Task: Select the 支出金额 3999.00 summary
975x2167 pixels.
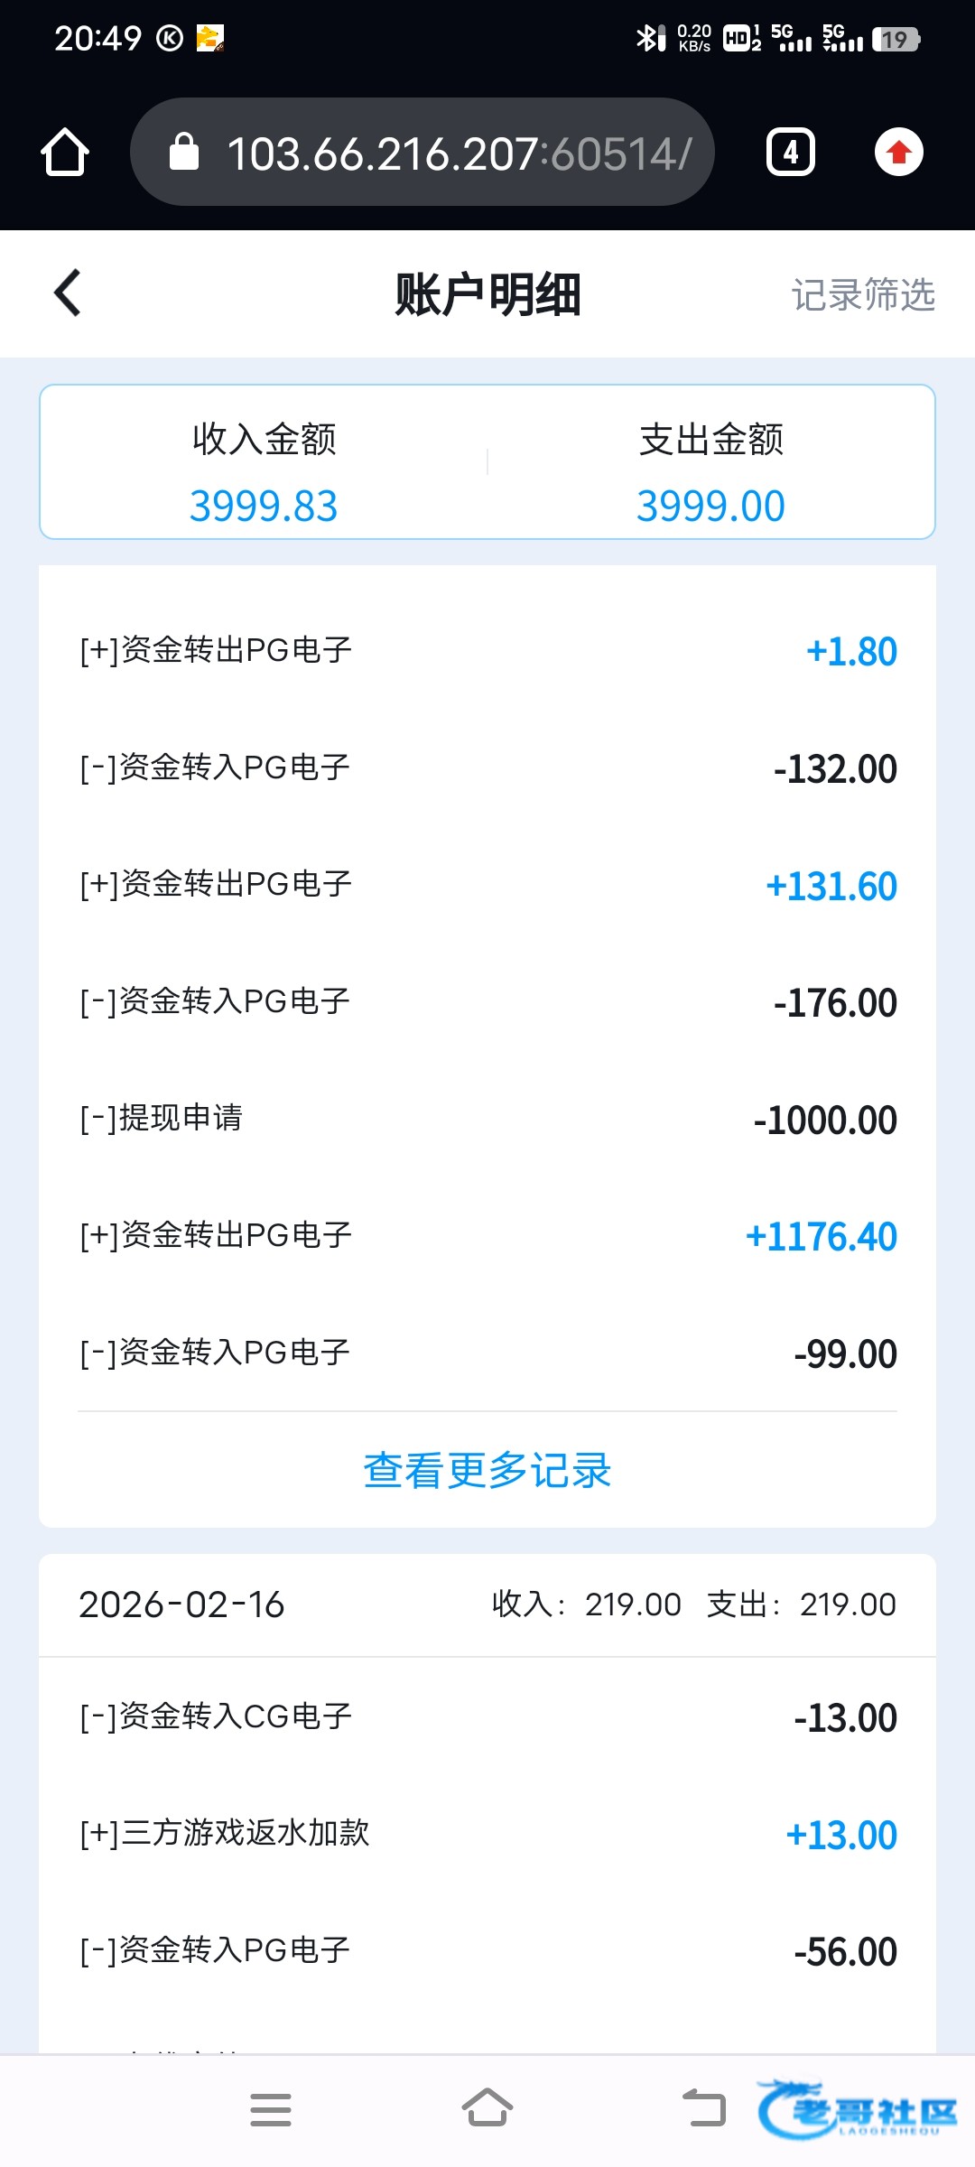Action: point(710,472)
